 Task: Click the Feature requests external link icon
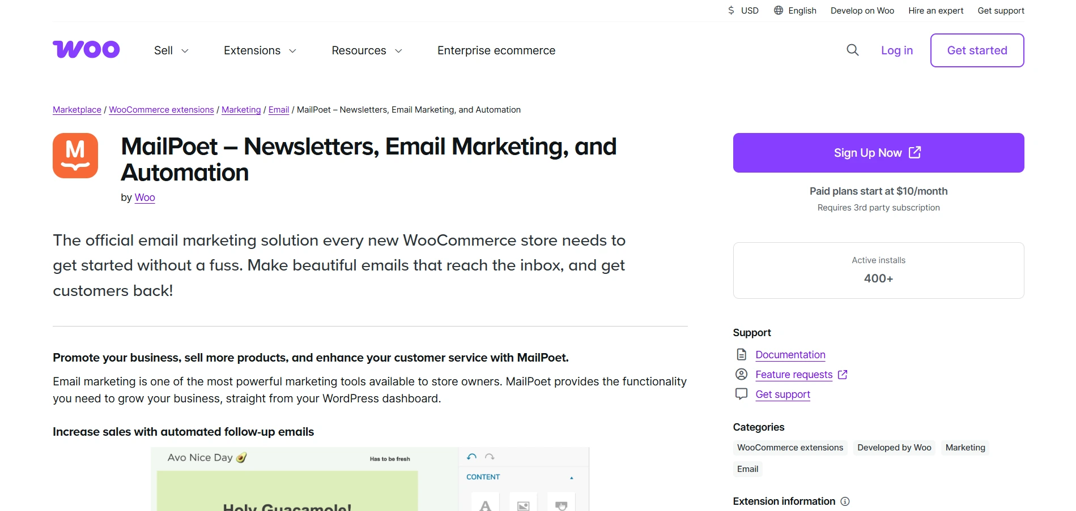click(x=843, y=374)
